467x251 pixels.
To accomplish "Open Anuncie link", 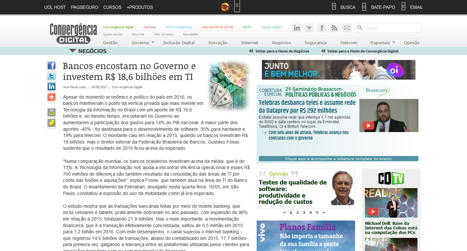I will pos(138,34).
